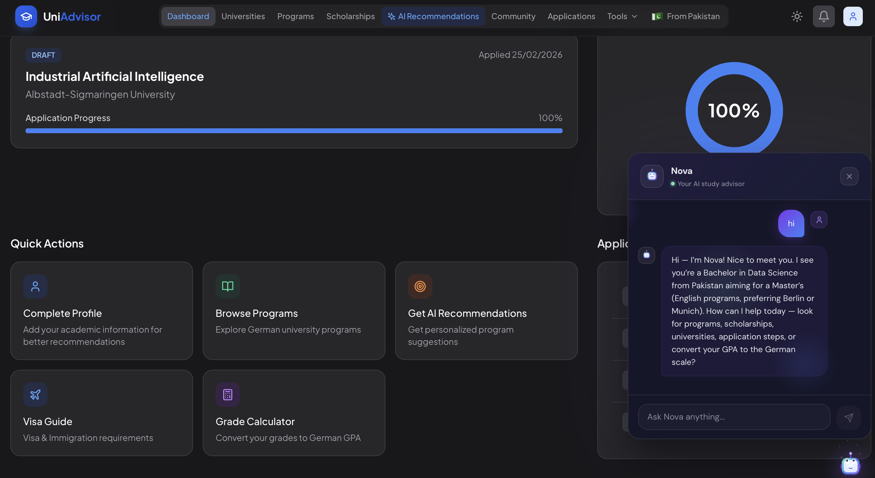This screenshot has height=478, width=875.
Task: Click the Application Progress bar
Action: 294,131
